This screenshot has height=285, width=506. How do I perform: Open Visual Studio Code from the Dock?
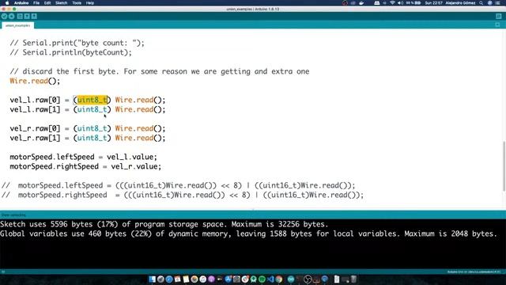pos(270,279)
